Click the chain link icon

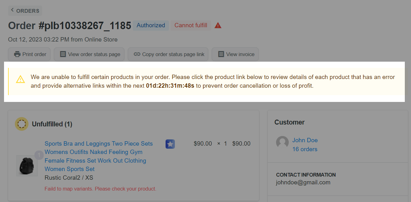(137, 54)
